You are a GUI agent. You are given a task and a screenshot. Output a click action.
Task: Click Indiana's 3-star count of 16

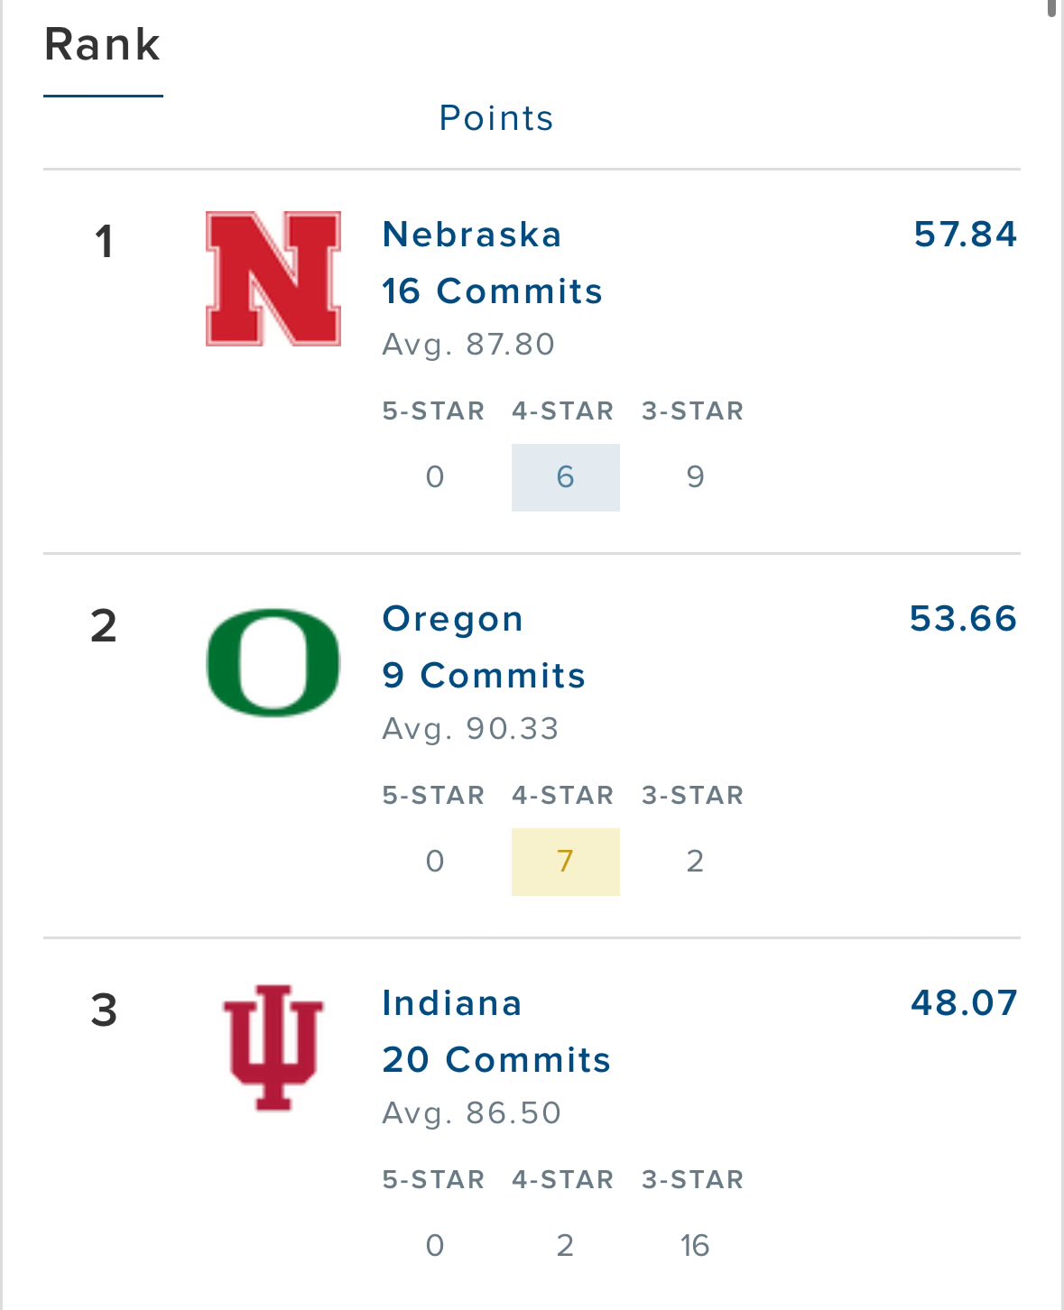(x=695, y=1246)
